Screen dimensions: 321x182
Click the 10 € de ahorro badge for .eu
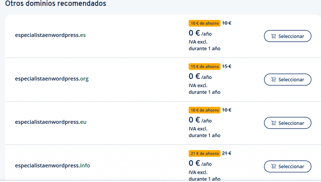pyautogui.click(x=204, y=110)
